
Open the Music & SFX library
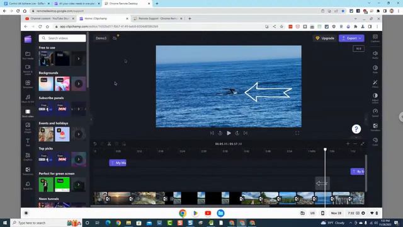(28, 98)
